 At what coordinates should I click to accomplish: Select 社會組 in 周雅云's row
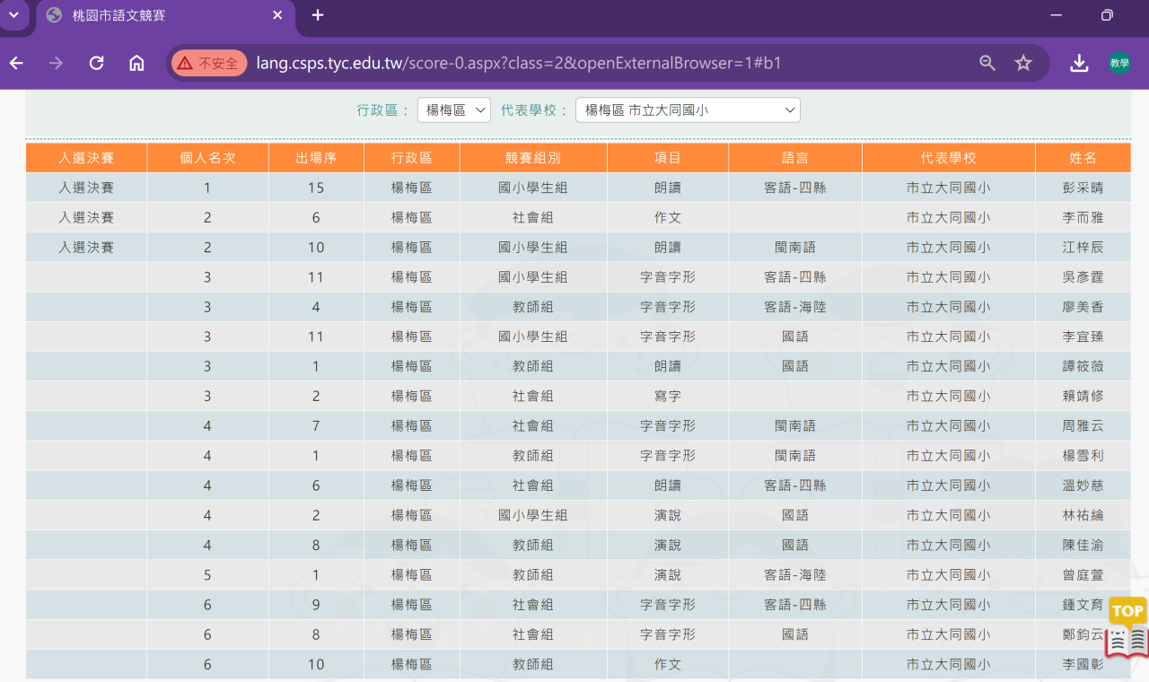[533, 426]
